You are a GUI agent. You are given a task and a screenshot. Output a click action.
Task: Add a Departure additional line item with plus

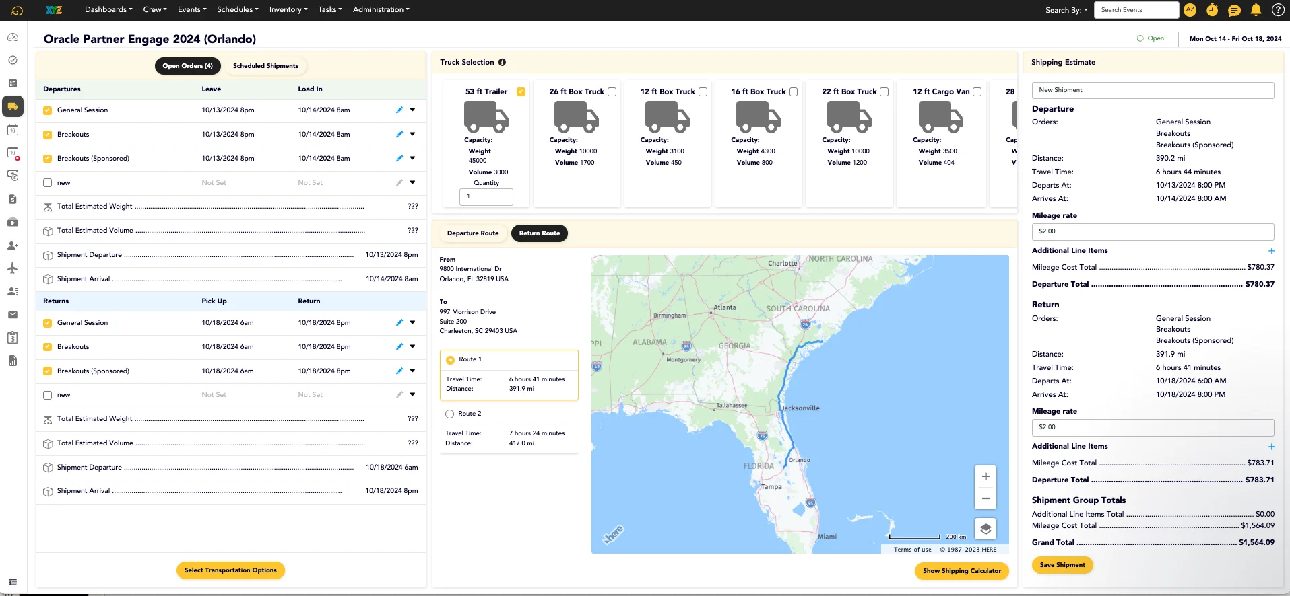(1271, 251)
